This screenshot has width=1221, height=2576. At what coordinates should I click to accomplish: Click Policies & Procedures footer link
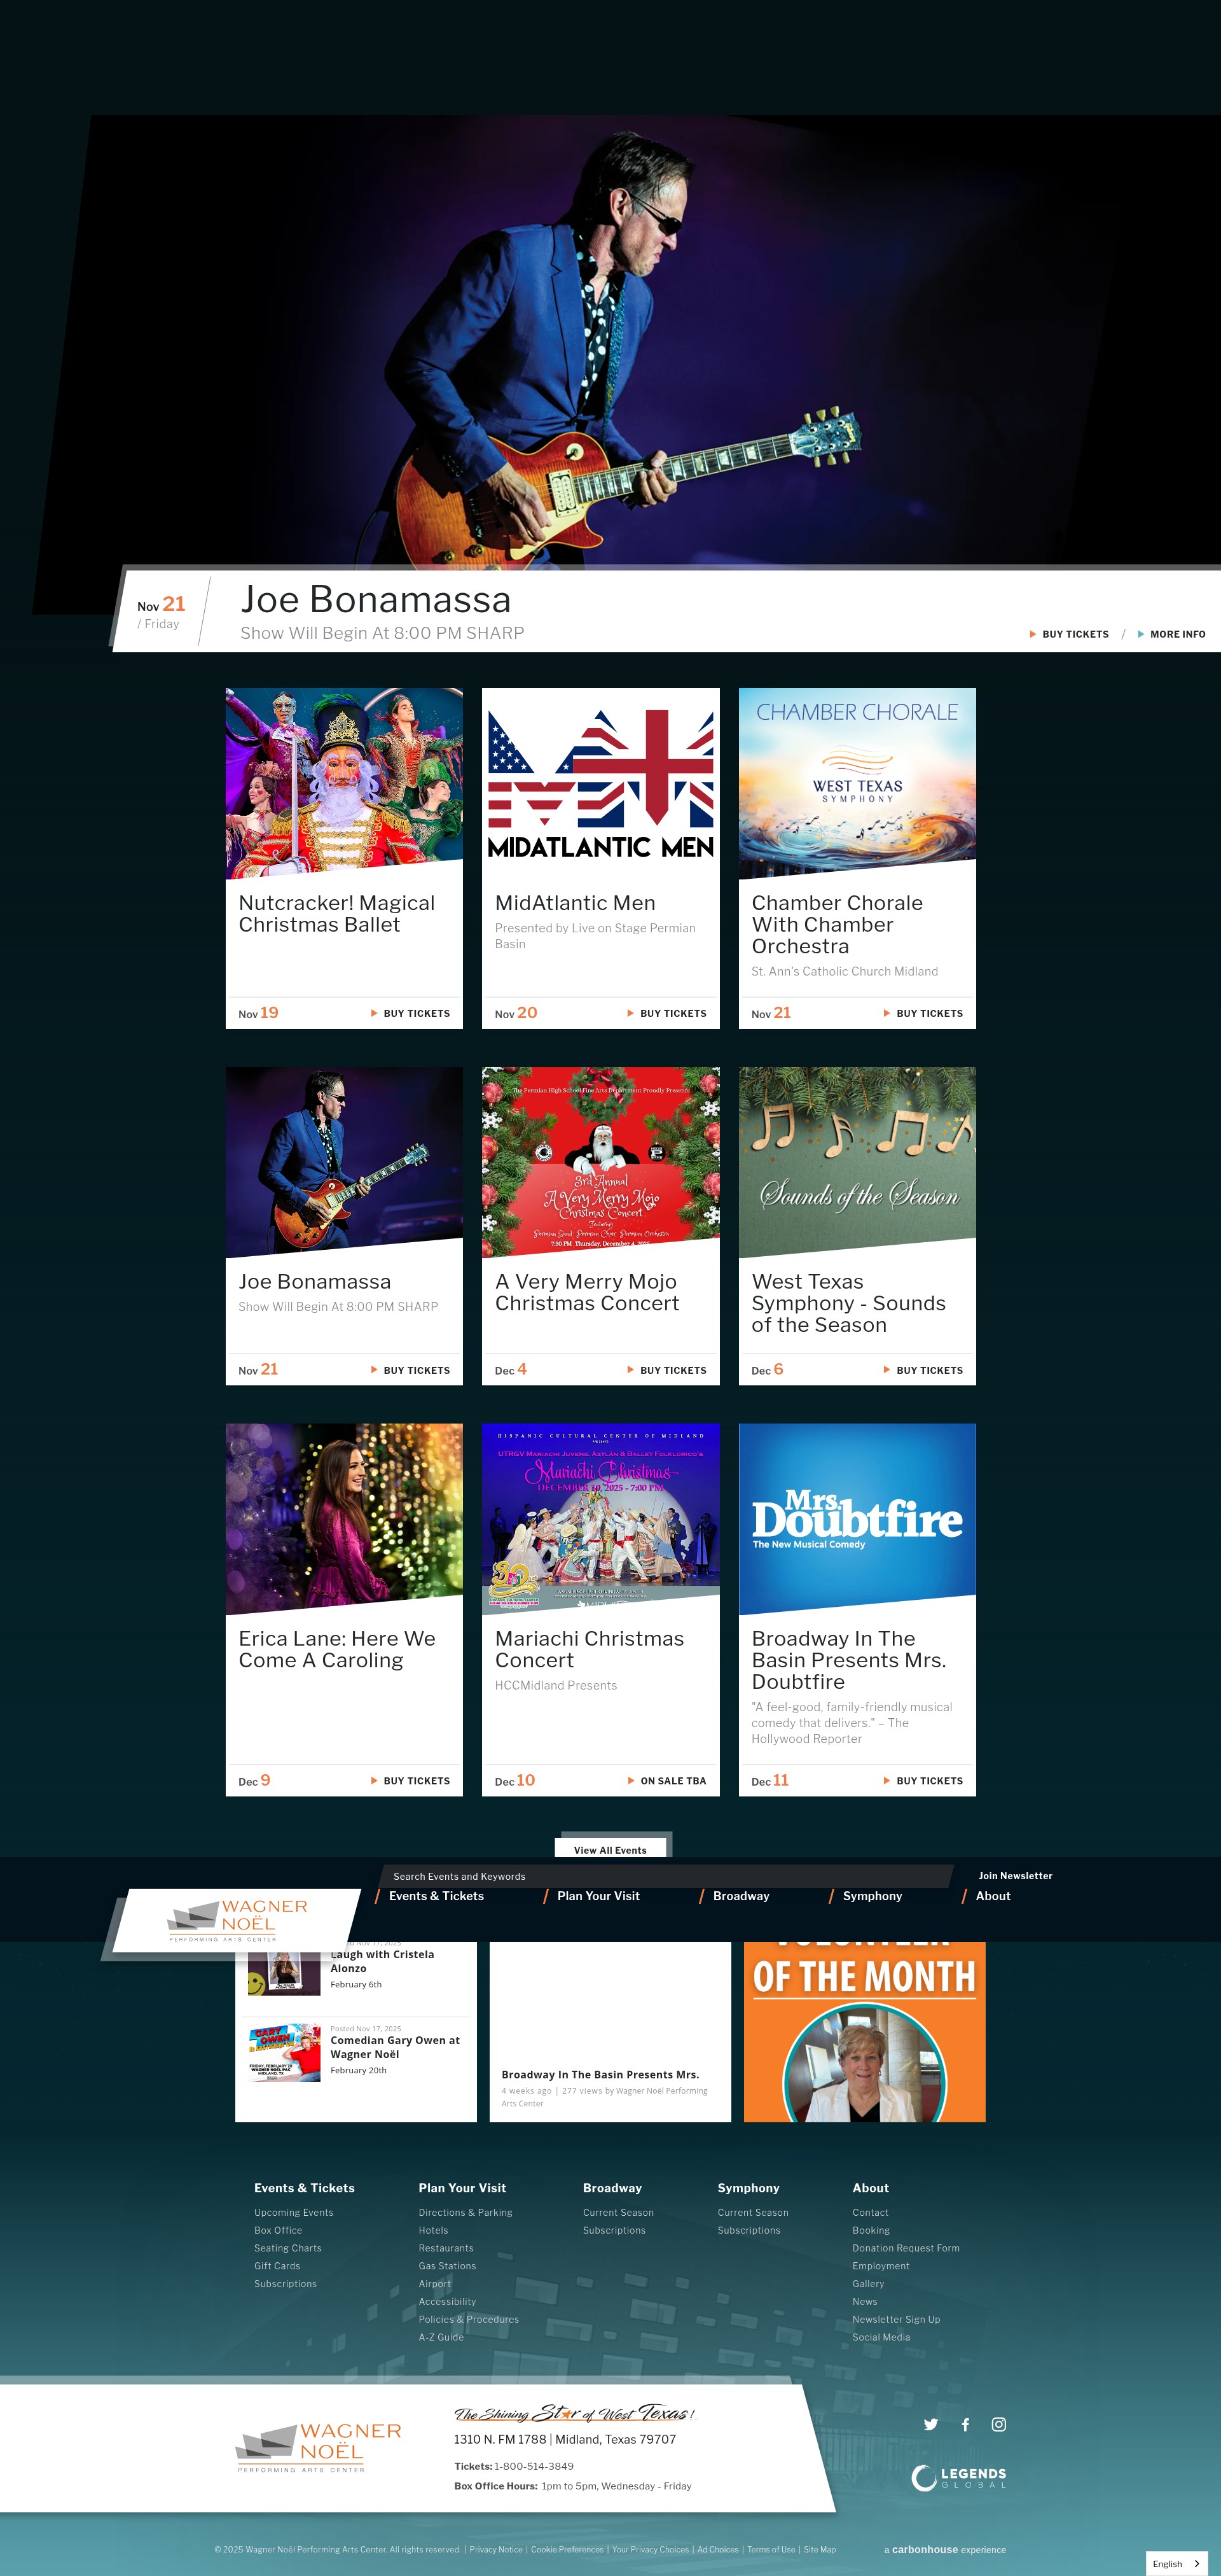[x=469, y=2319]
